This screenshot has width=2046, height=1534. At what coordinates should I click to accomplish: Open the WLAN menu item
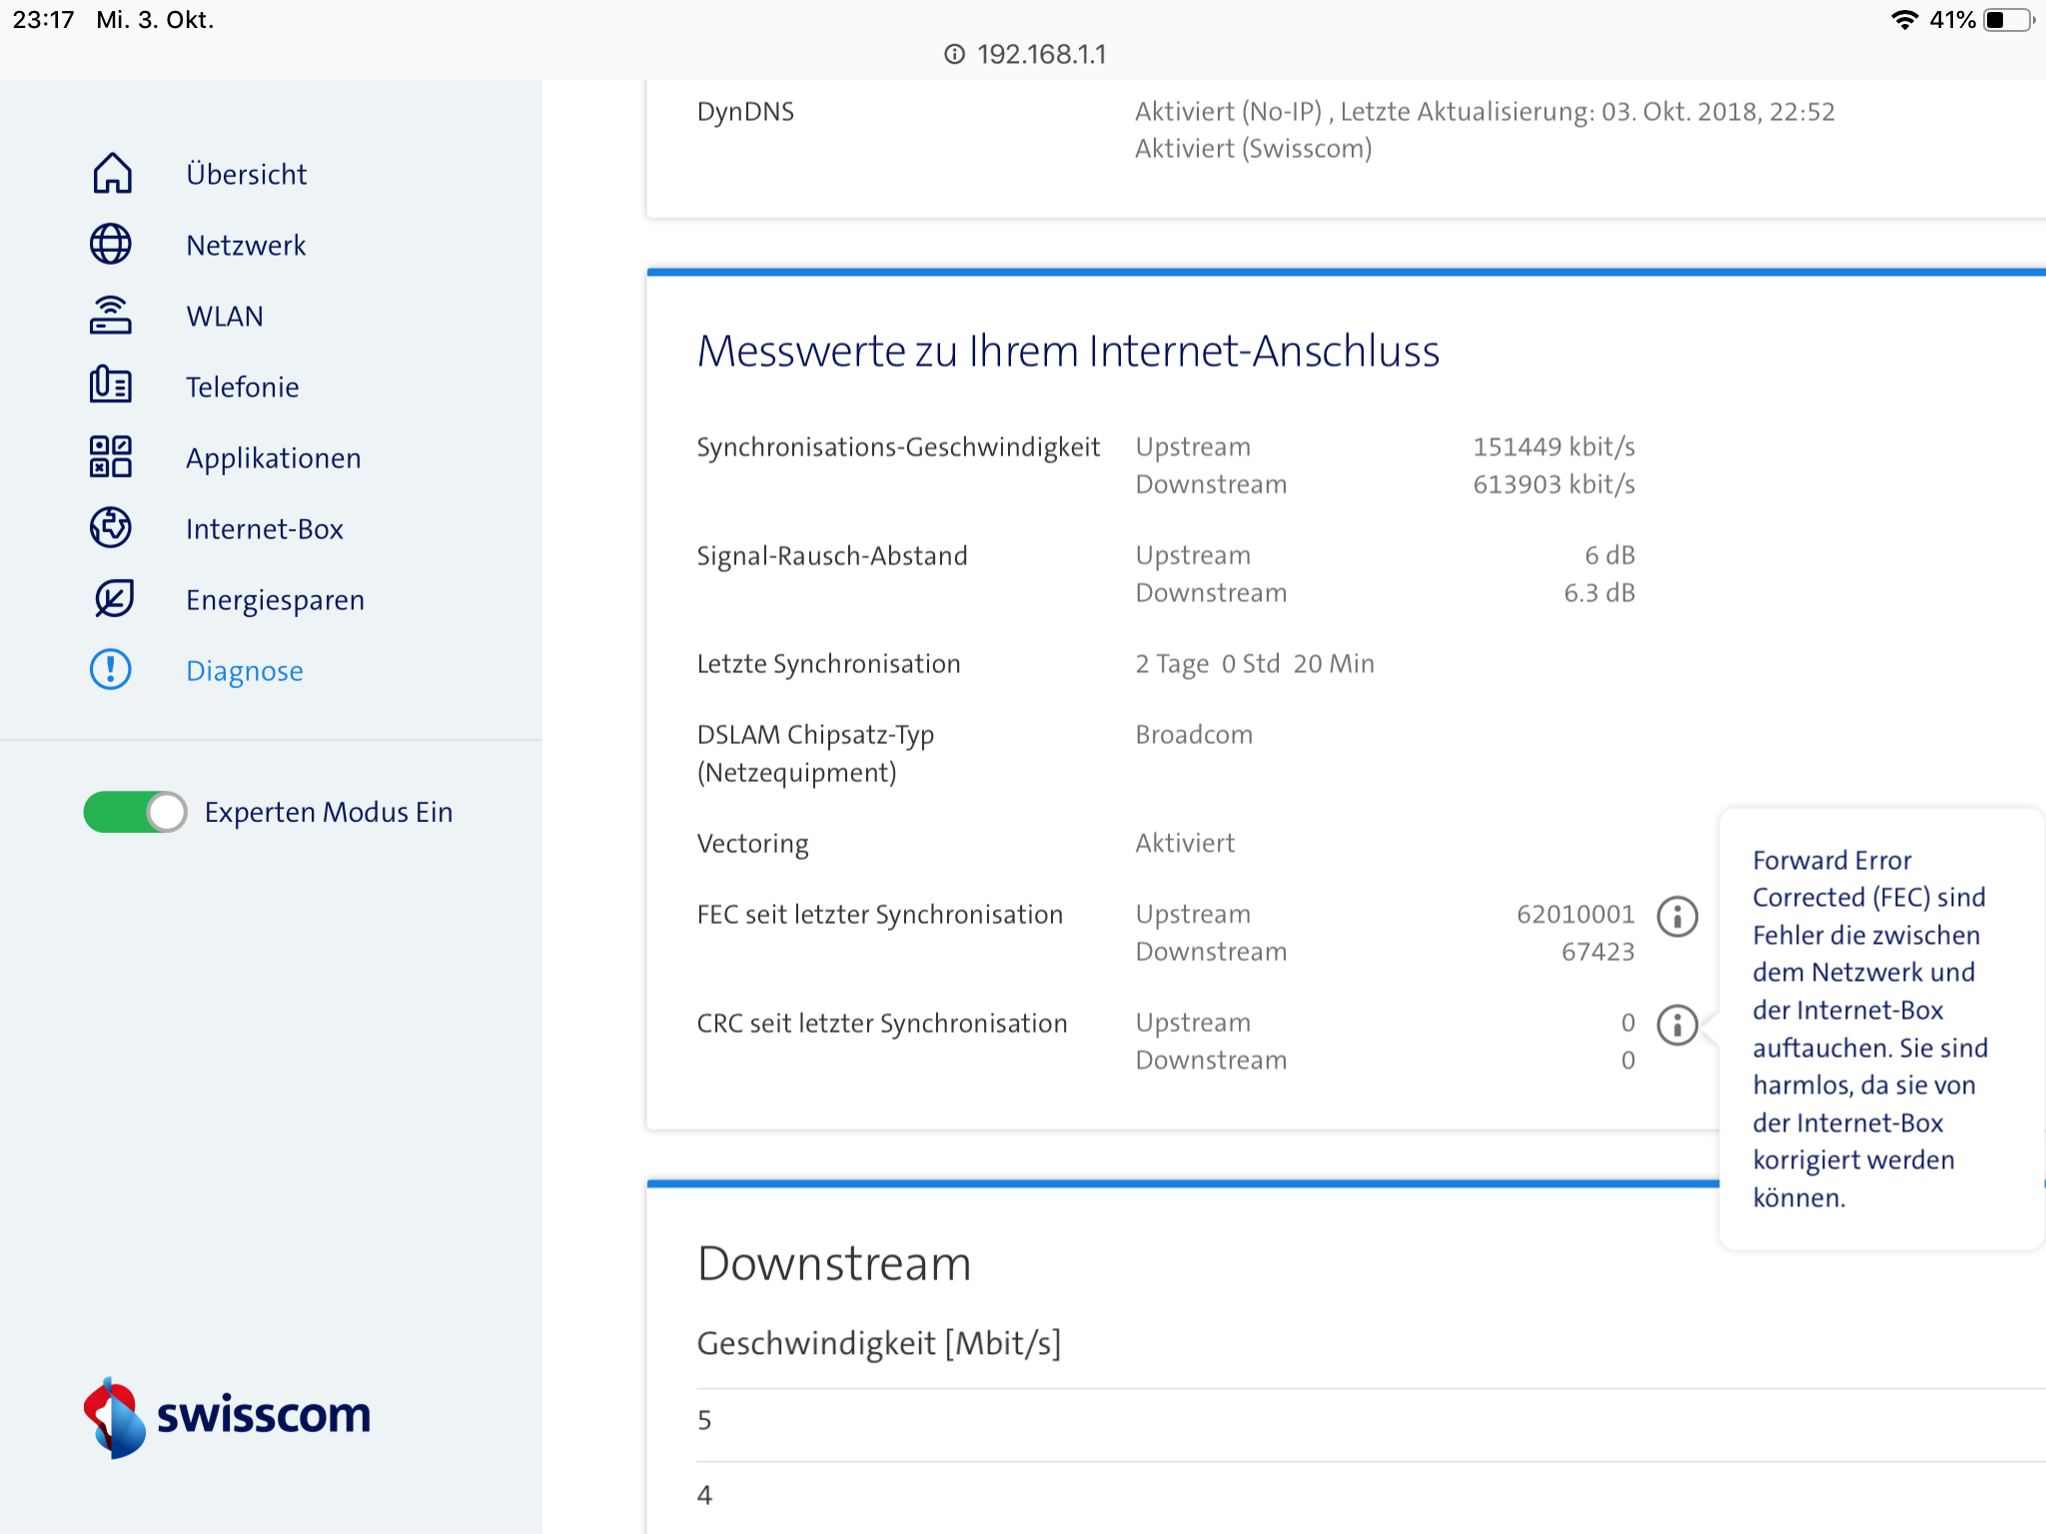pyautogui.click(x=225, y=317)
